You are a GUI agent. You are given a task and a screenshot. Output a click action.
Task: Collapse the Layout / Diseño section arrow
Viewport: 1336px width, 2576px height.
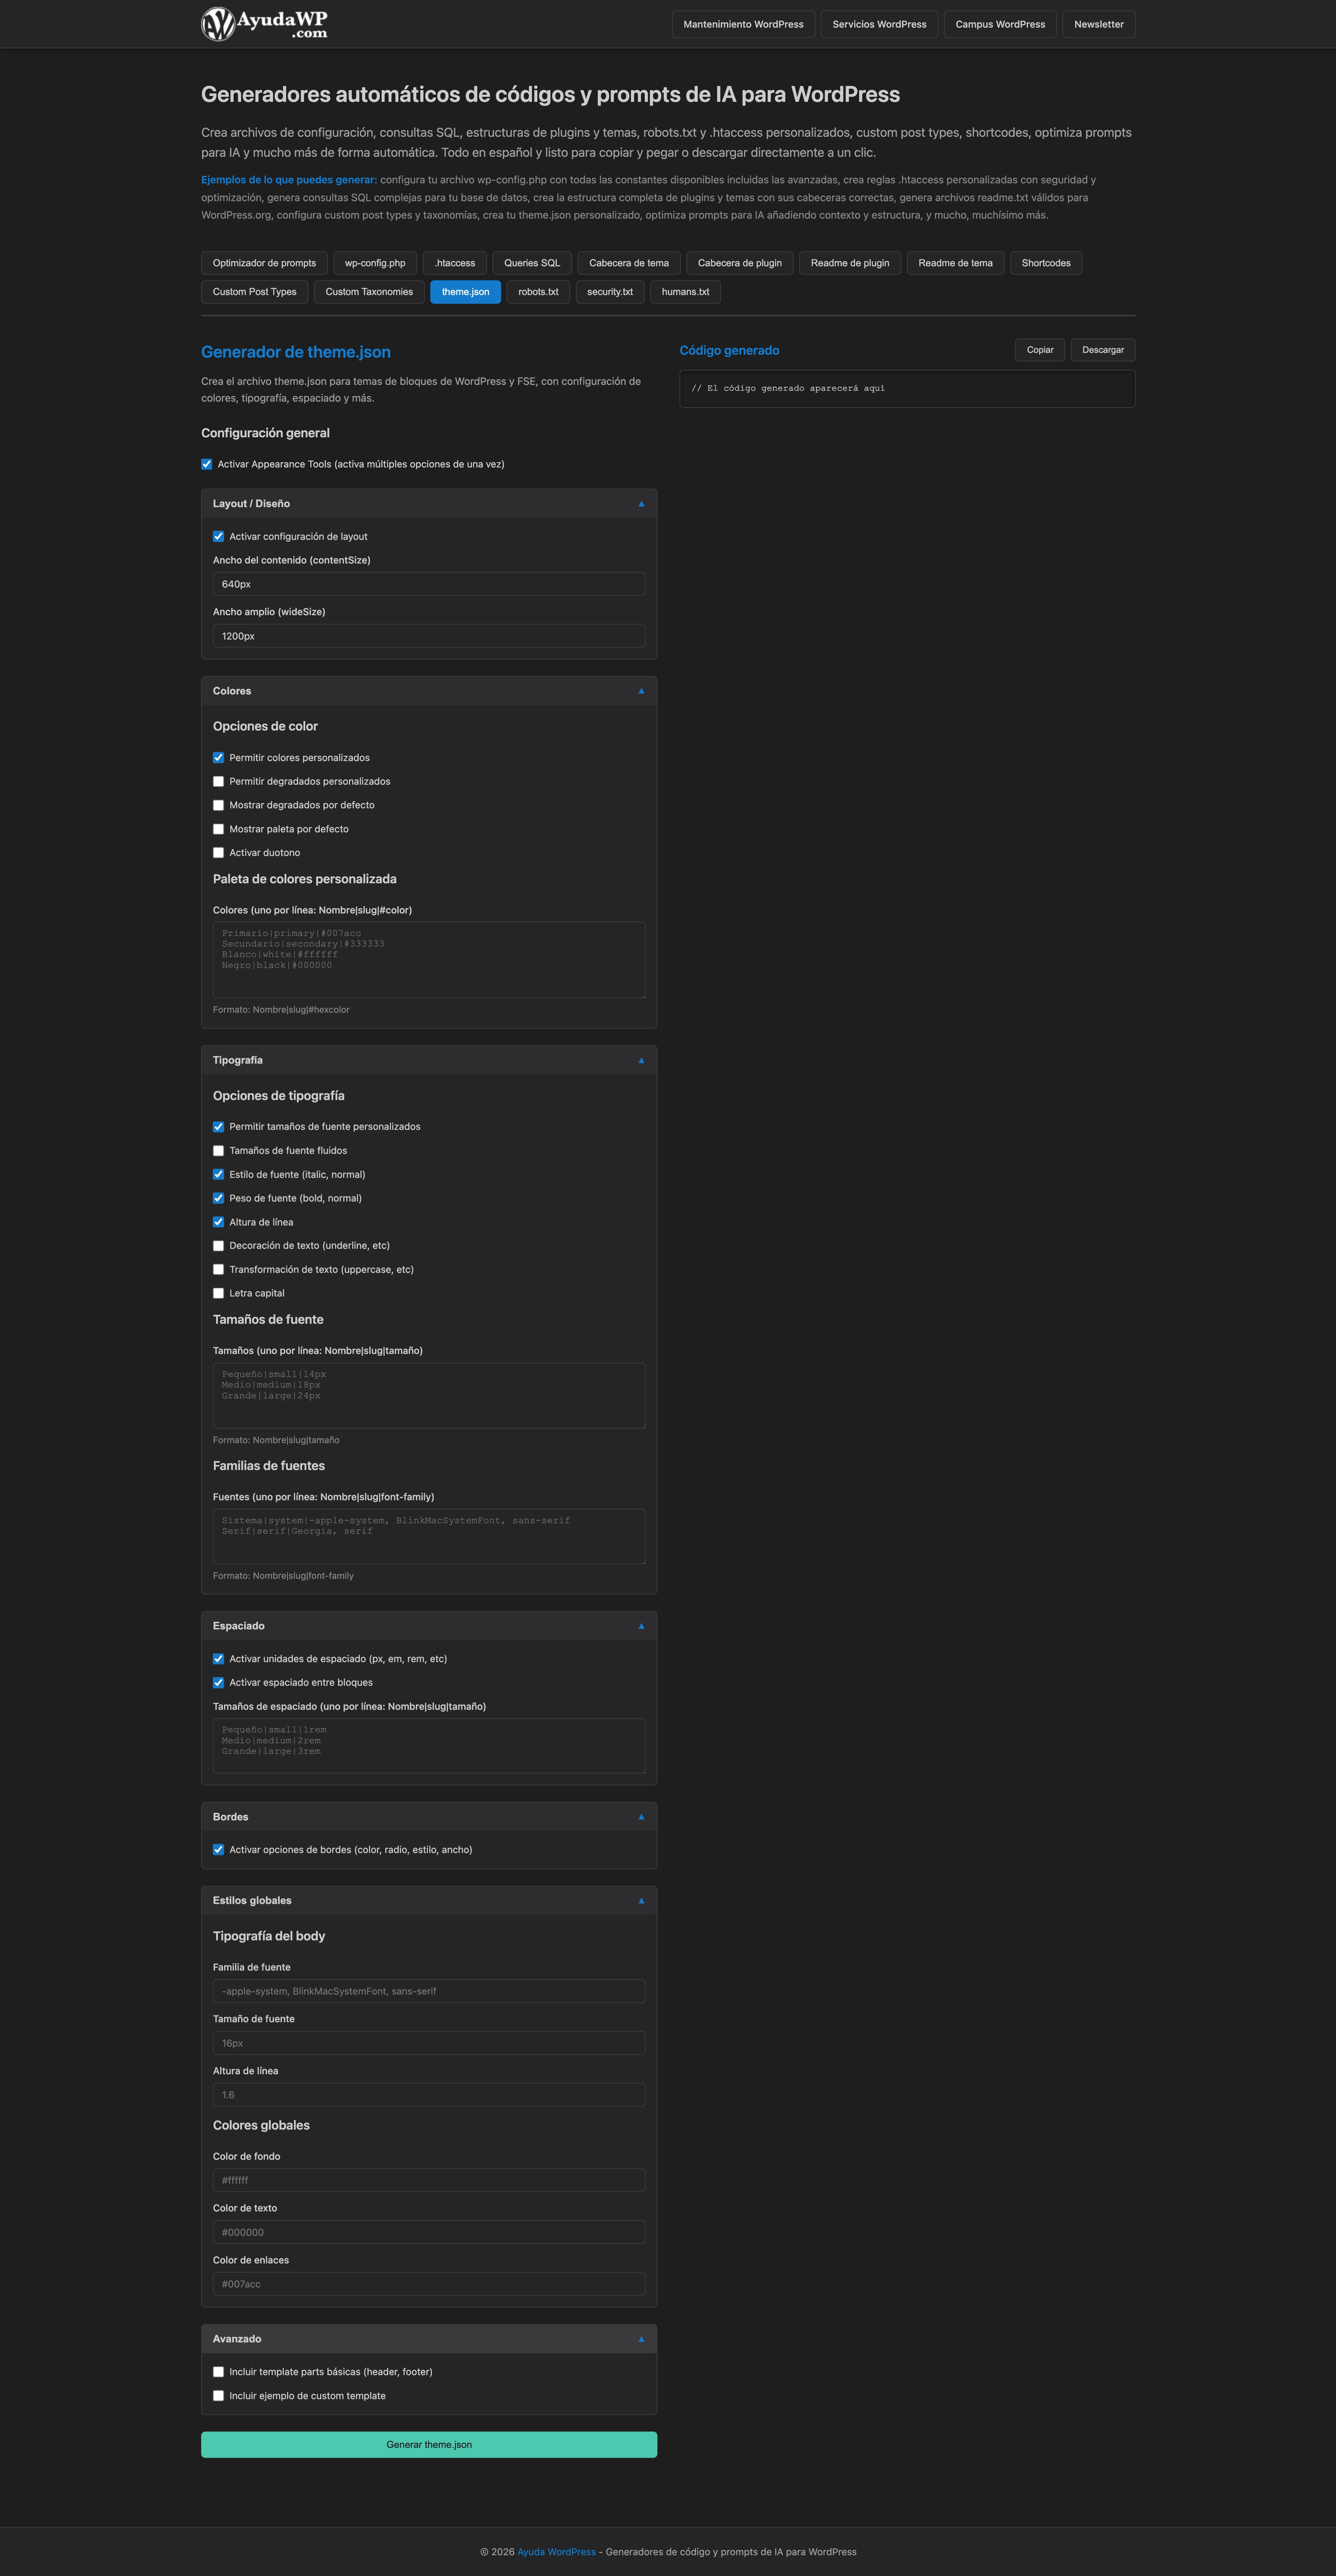pos(641,504)
